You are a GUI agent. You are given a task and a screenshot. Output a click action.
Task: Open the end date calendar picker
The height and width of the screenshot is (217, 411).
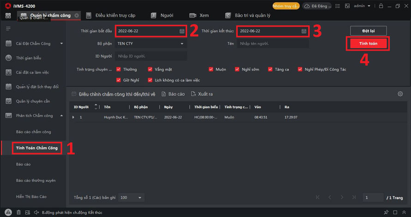pos(304,31)
